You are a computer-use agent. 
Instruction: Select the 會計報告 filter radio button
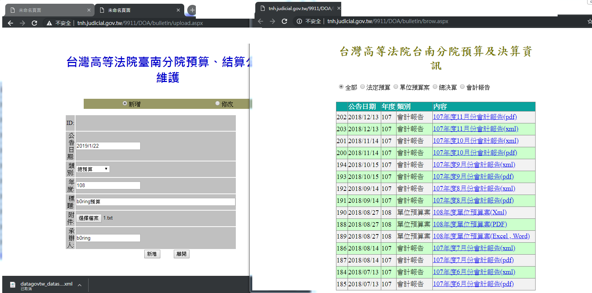(462, 86)
